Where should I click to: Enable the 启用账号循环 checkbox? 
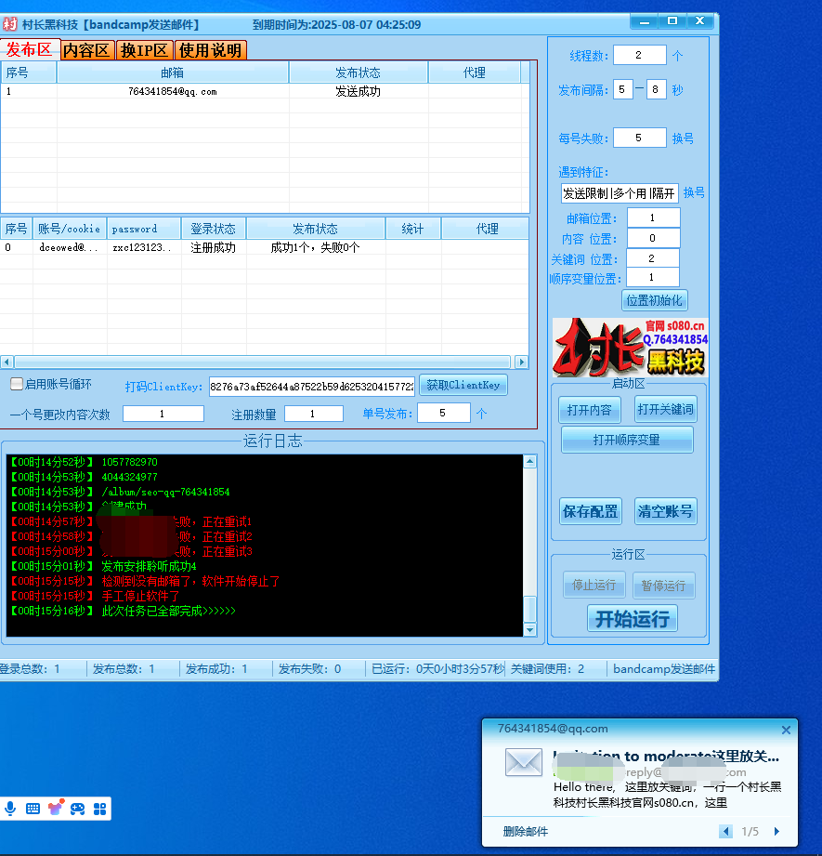click(17, 384)
